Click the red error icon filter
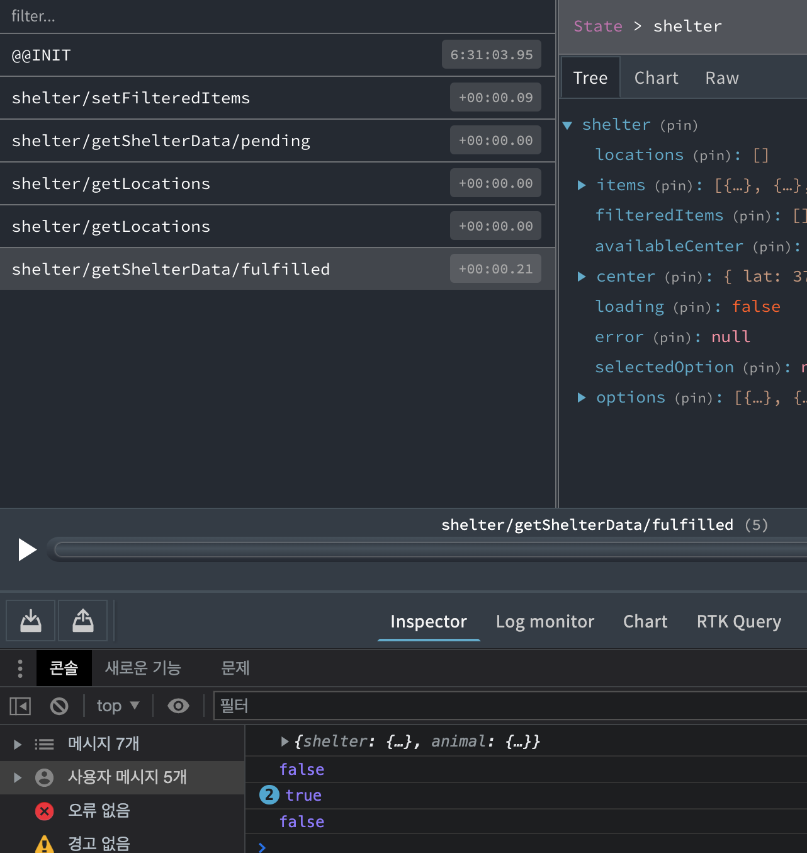 point(45,811)
